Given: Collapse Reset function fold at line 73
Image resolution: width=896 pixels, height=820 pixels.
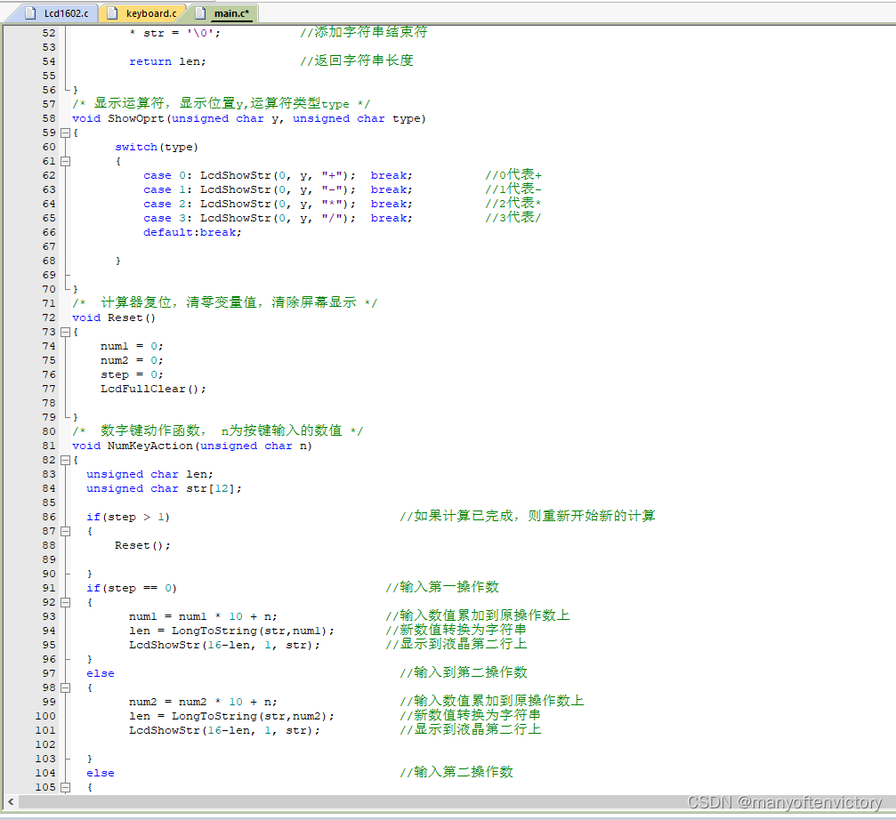Looking at the screenshot, I should pos(65,332).
